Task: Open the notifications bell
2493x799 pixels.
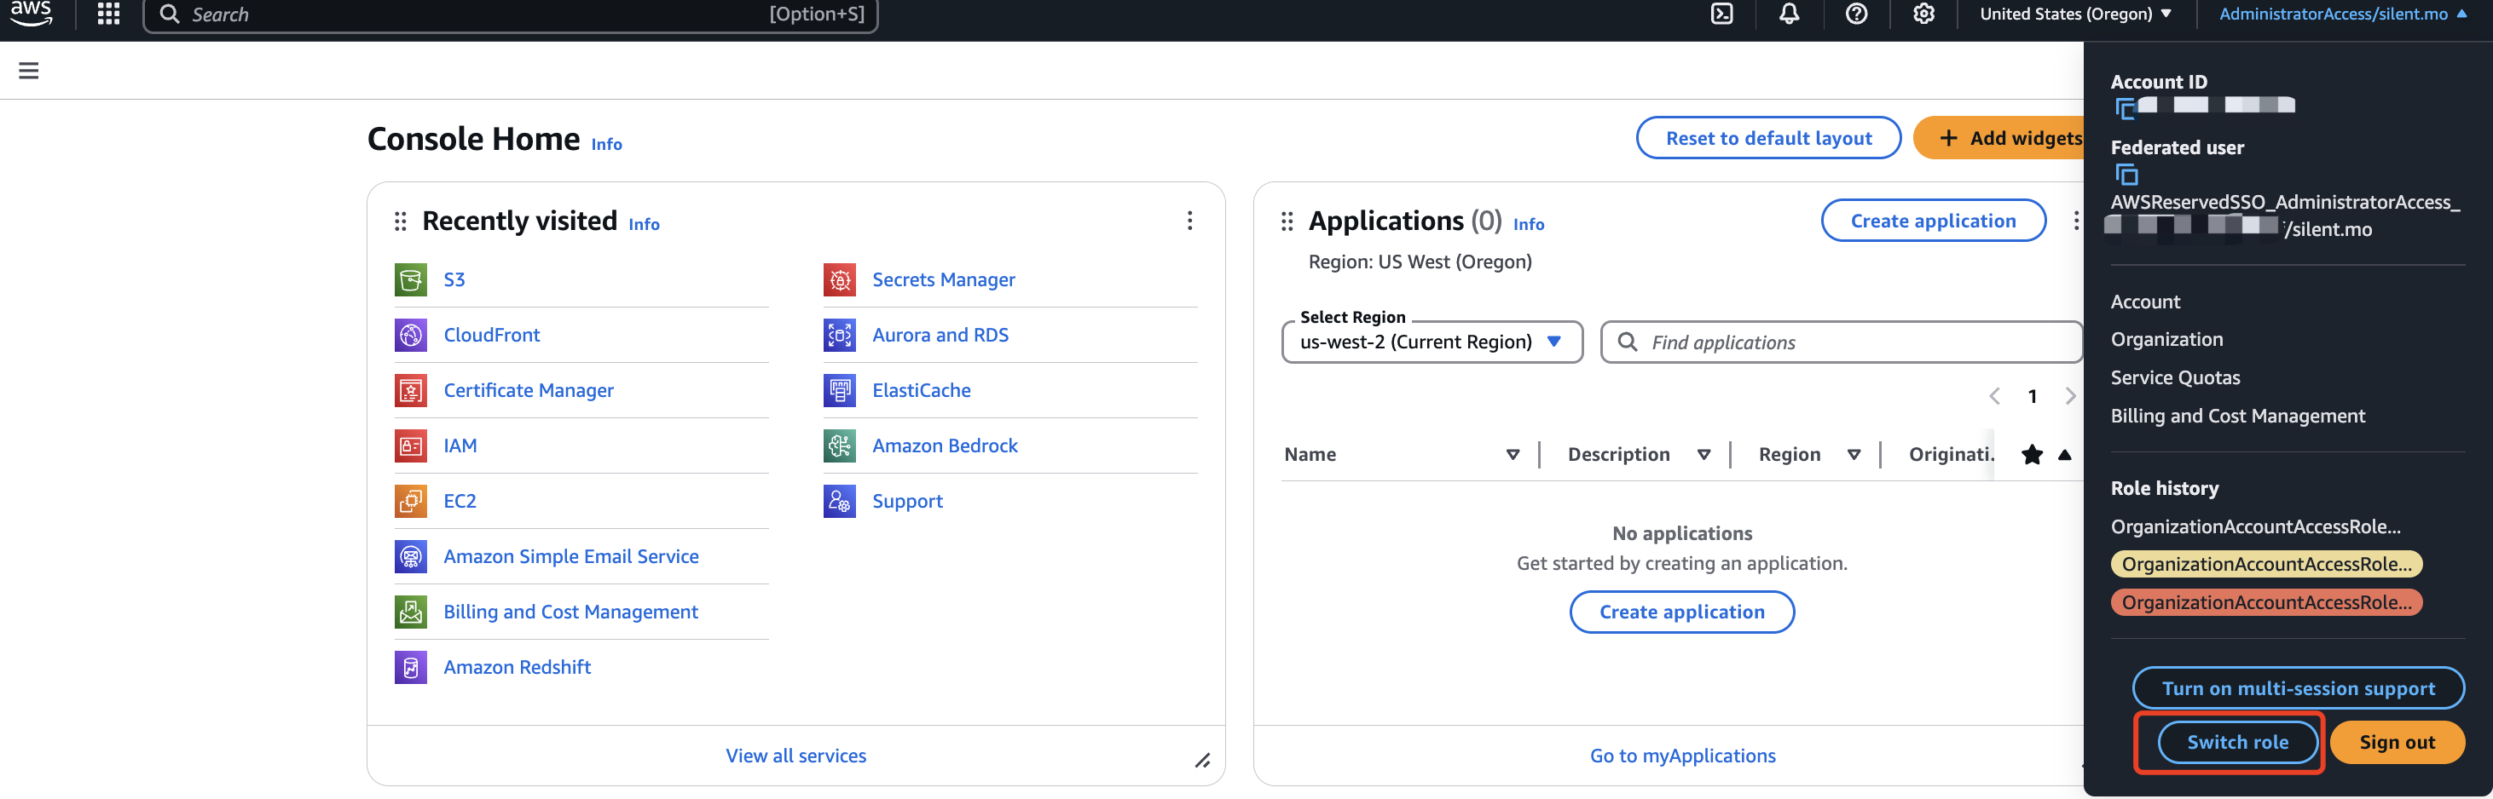Action: point(1789,14)
